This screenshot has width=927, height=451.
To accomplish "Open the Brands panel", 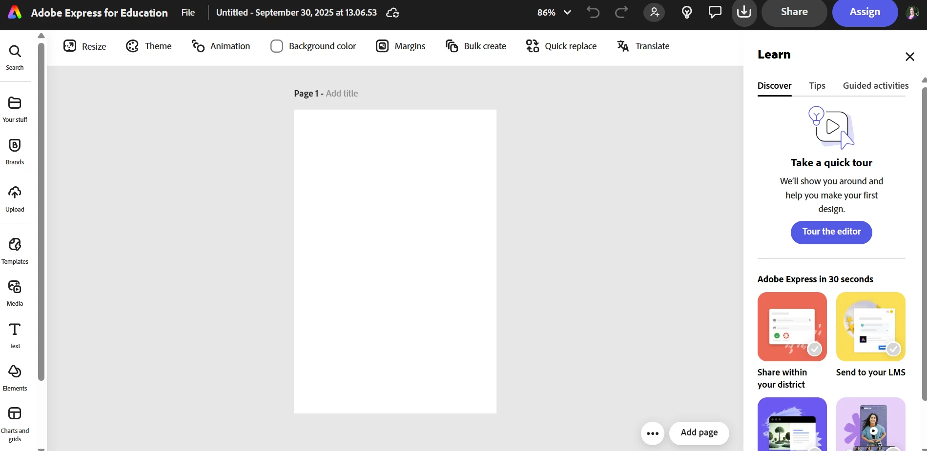I will [15, 152].
